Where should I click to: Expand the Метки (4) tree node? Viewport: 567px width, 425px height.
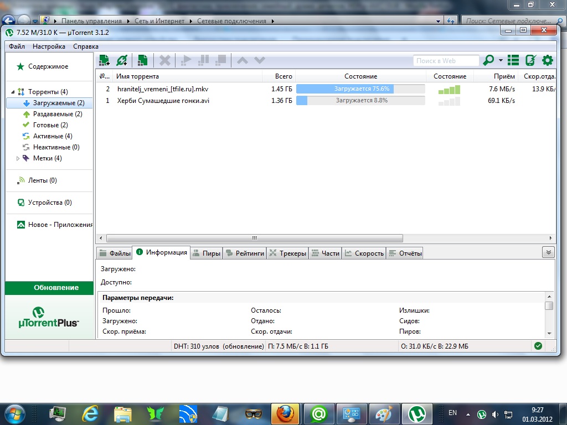(18, 158)
